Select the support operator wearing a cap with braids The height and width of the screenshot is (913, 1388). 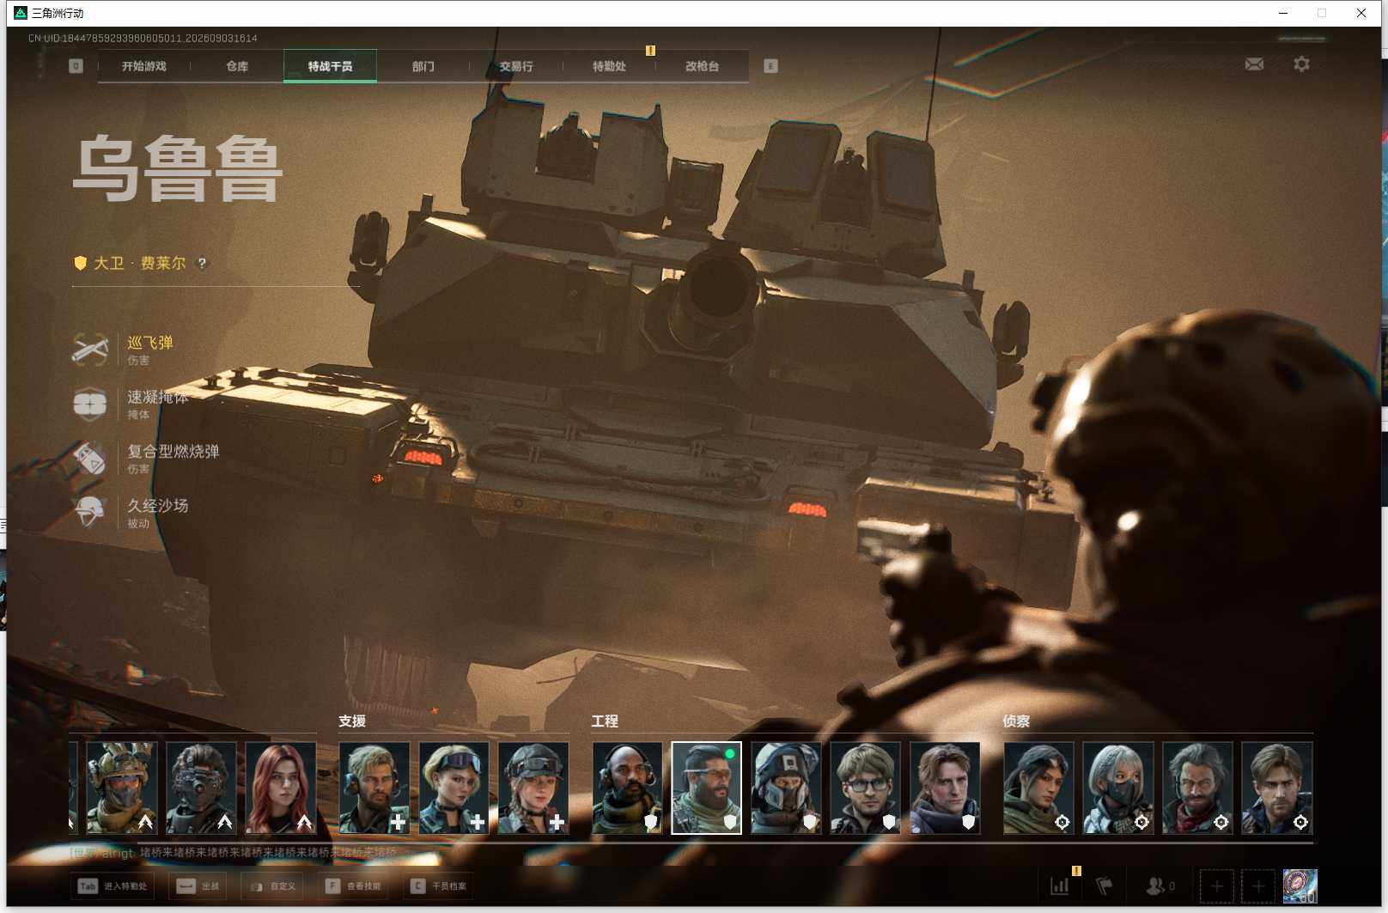(533, 788)
